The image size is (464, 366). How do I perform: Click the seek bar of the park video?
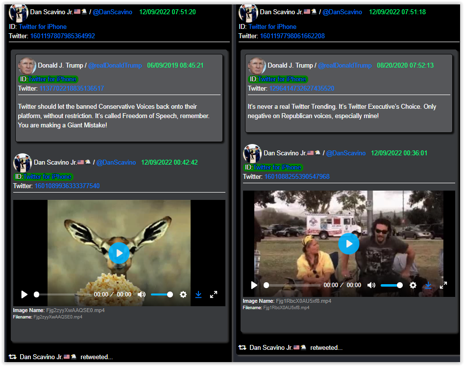tap(292, 285)
